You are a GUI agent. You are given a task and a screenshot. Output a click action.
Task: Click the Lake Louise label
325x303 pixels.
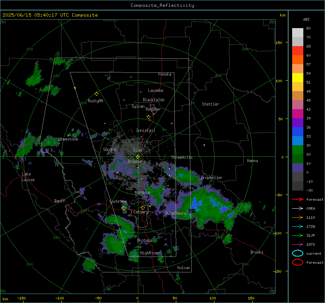[28, 177]
